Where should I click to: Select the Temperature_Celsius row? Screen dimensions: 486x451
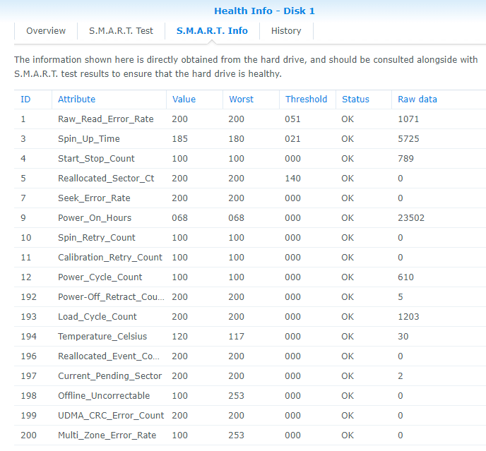(x=250, y=337)
